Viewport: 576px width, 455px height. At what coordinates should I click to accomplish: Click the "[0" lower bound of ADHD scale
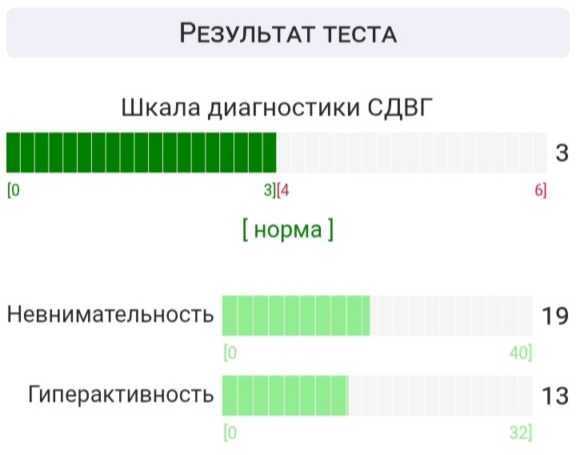click(14, 190)
